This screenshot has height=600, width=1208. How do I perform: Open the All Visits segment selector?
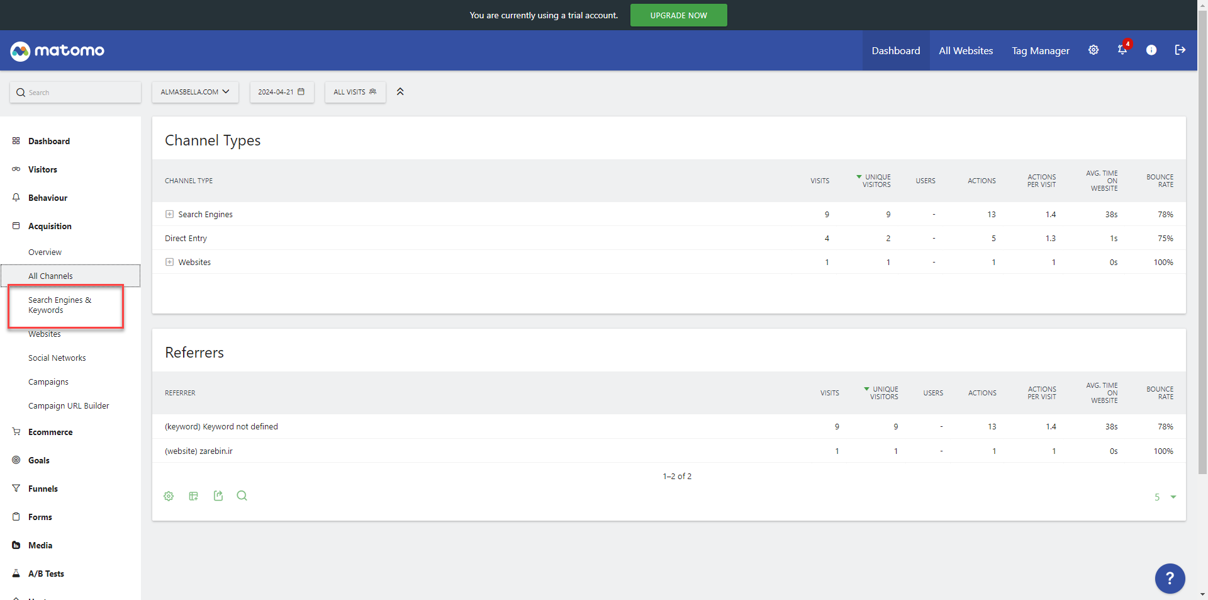click(x=355, y=92)
